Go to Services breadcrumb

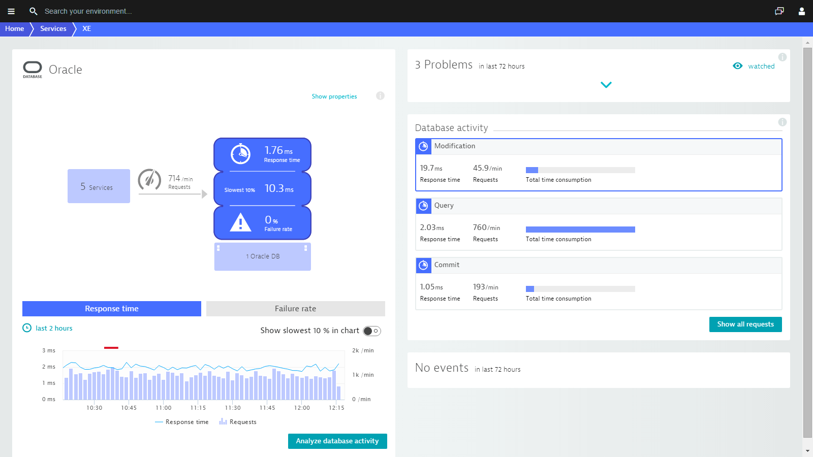(53, 29)
